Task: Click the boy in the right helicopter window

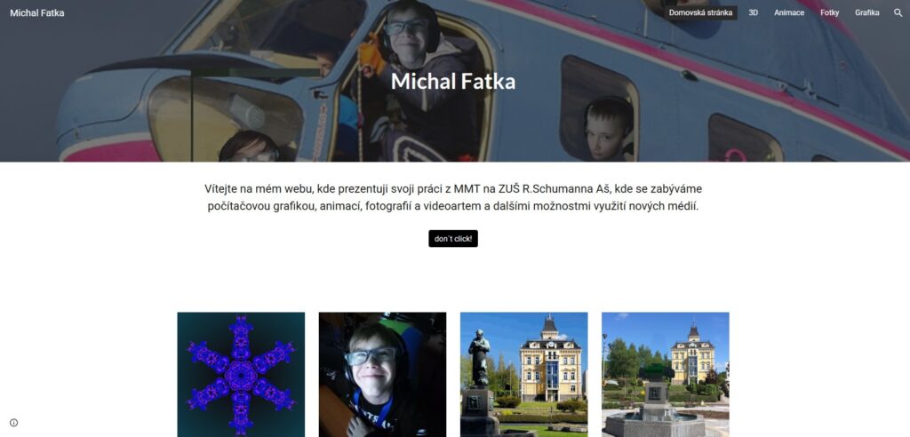Action: tap(608, 129)
